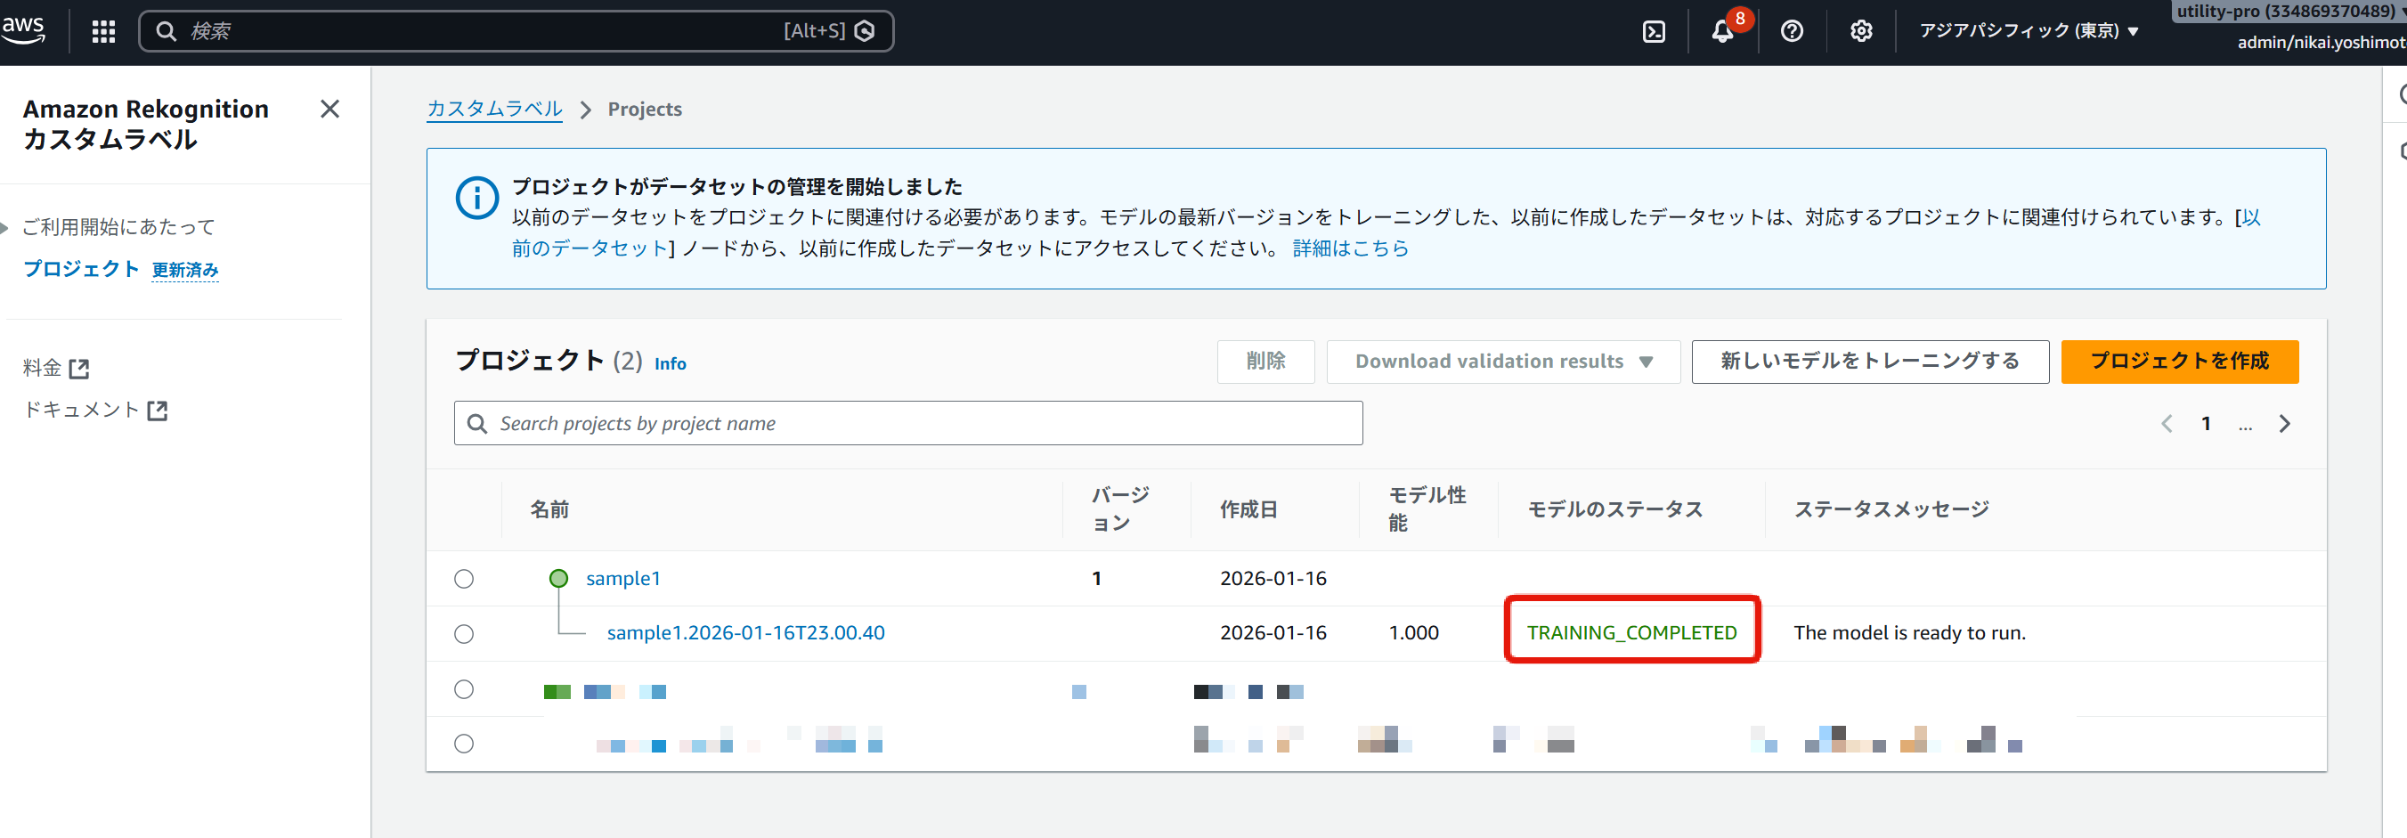Click the TRAINING_COMPLETED status text
The width and height of the screenshot is (2407, 838).
point(1631,633)
